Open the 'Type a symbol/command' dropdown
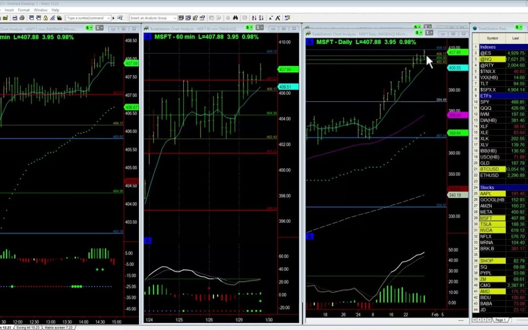The height and width of the screenshot is (330, 528). tap(109, 18)
